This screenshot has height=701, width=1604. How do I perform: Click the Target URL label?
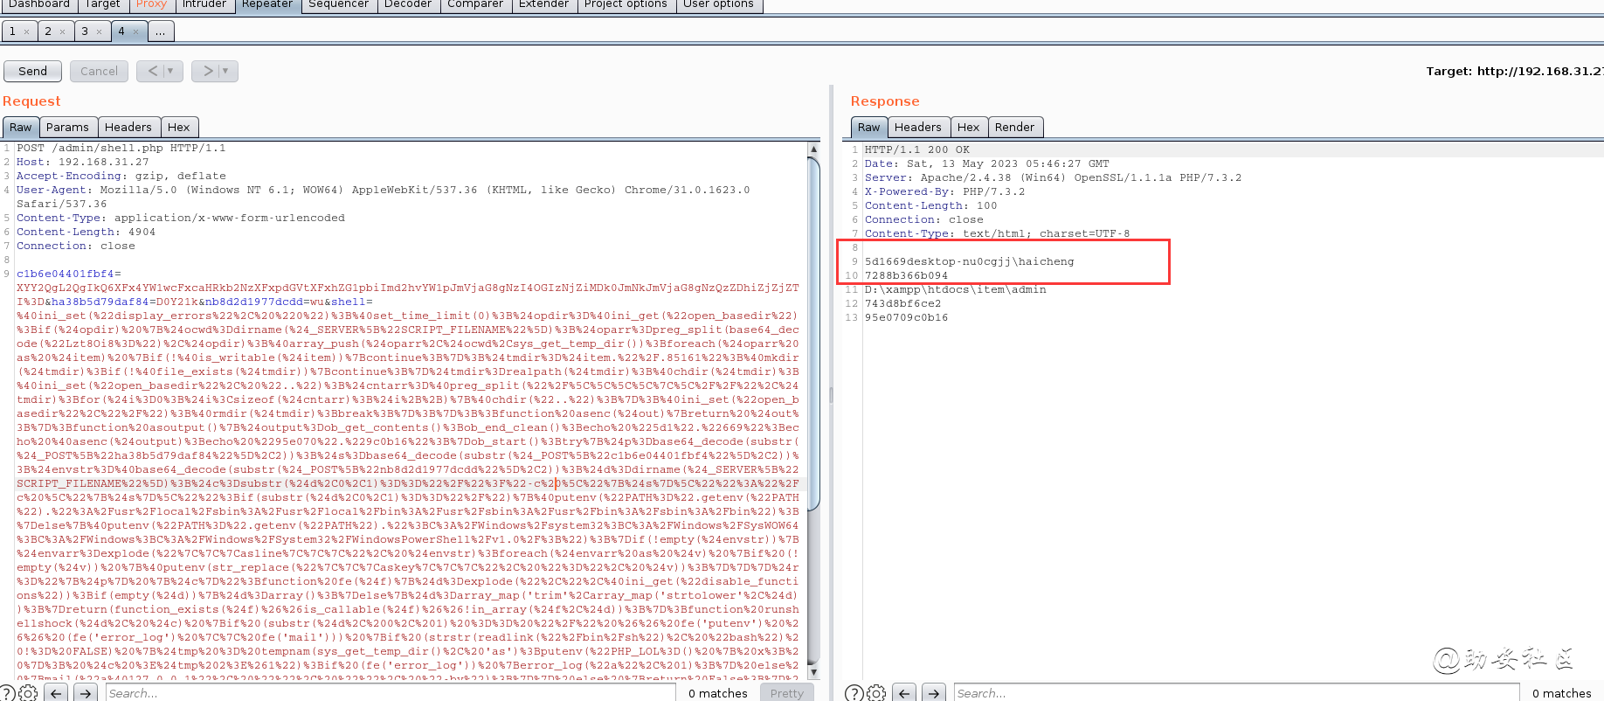pos(1514,71)
